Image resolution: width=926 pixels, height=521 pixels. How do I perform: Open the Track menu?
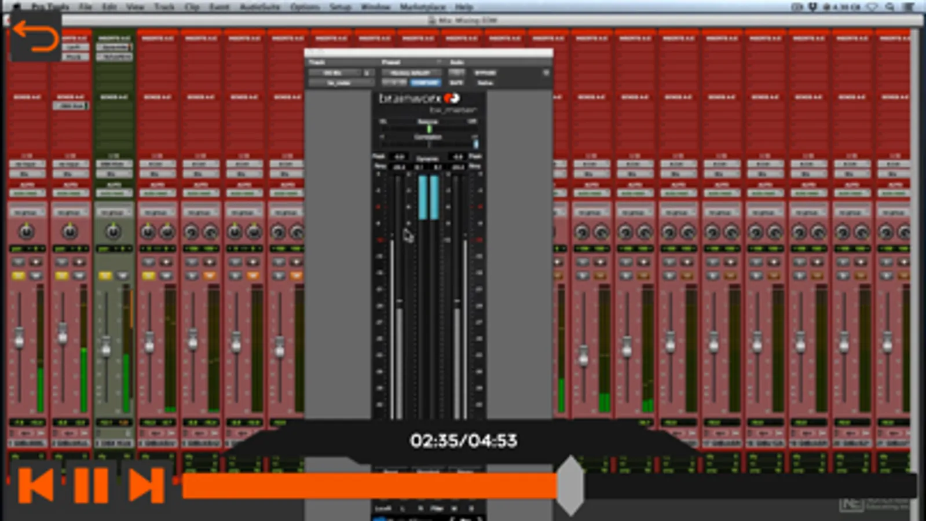tap(164, 7)
